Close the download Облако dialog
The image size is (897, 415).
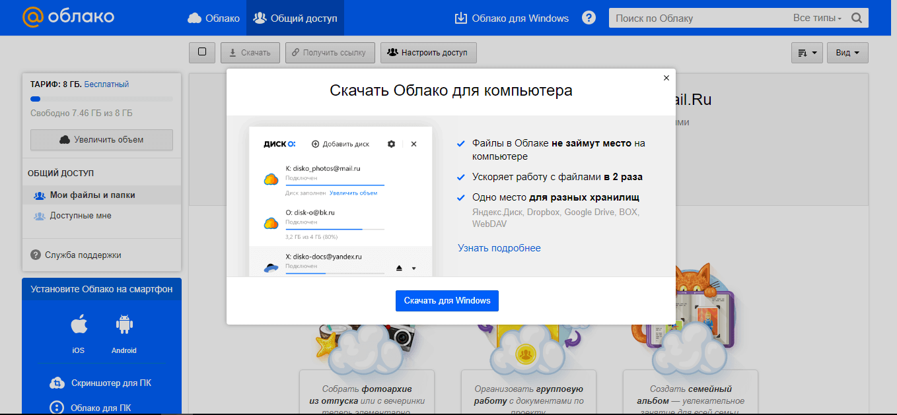click(x=666, y=78)
